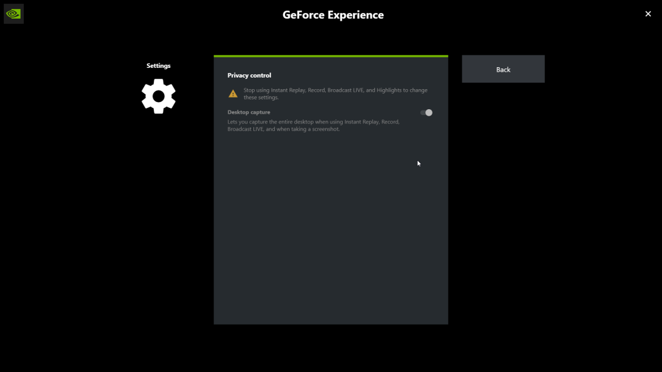This screenshot has height=372, width=662.
Task: Click the 'Stop using Instant Replay' warning text
Action: click(336, 94)
